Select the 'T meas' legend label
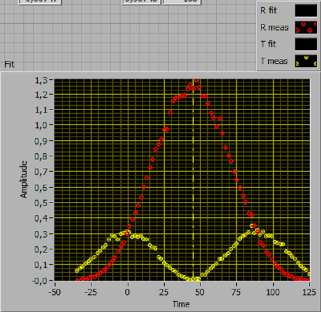The image size is (321, 312). [x=274, y=61]
